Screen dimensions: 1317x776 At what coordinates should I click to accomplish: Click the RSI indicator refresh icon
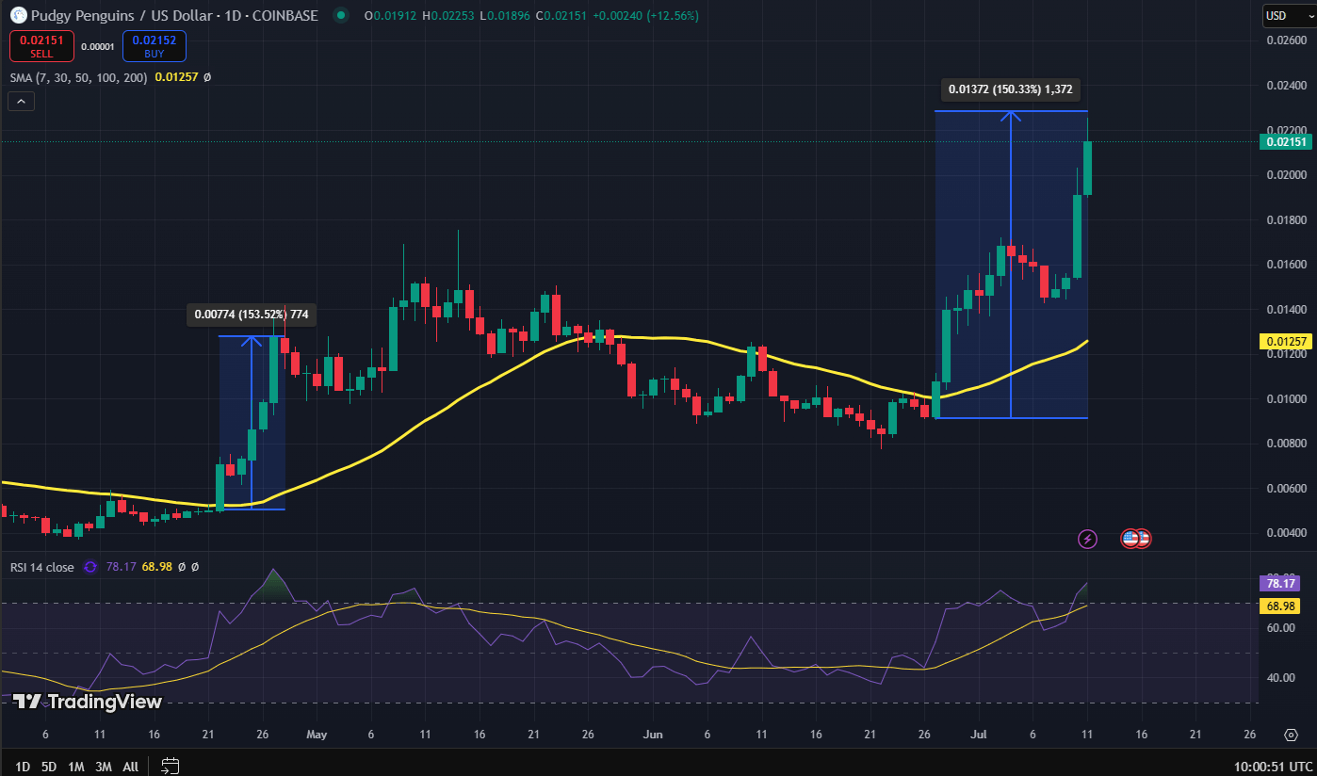click(x=90, y=567)
